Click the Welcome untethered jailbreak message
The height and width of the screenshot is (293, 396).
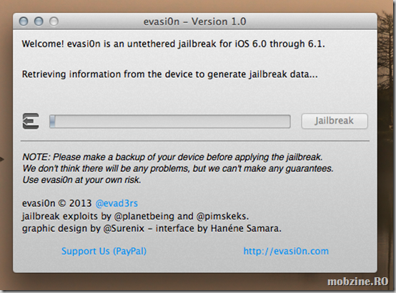[x=173, y=44]
